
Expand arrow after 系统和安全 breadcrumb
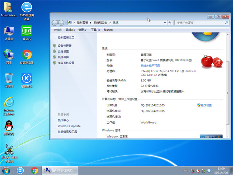(110, 23)
